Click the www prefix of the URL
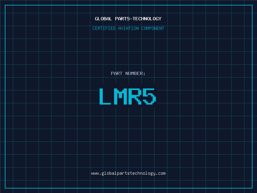 [x=95, y=173]
